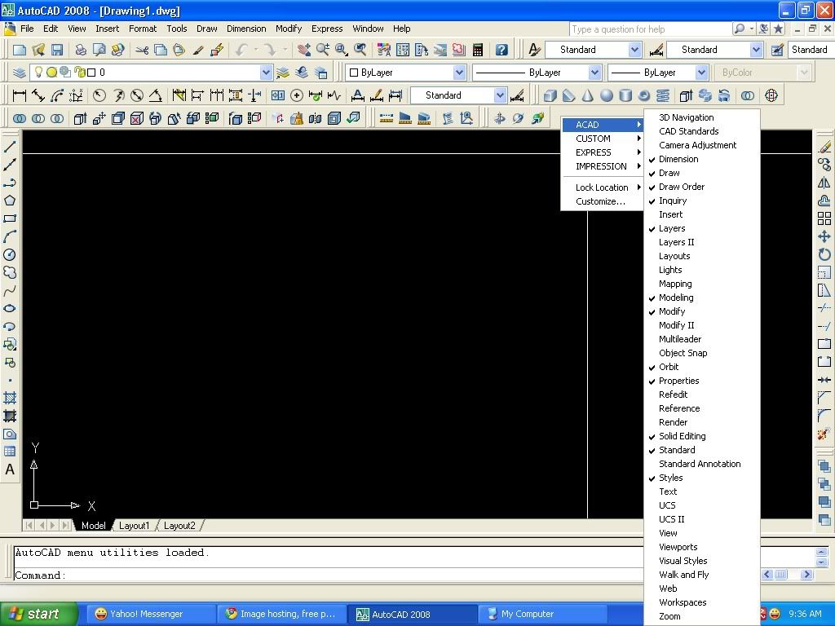Click the Save icon
This screenshot has height=626, width=835.
57,50
